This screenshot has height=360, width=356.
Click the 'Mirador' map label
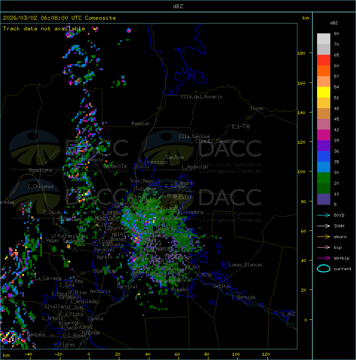coord(180,289)
